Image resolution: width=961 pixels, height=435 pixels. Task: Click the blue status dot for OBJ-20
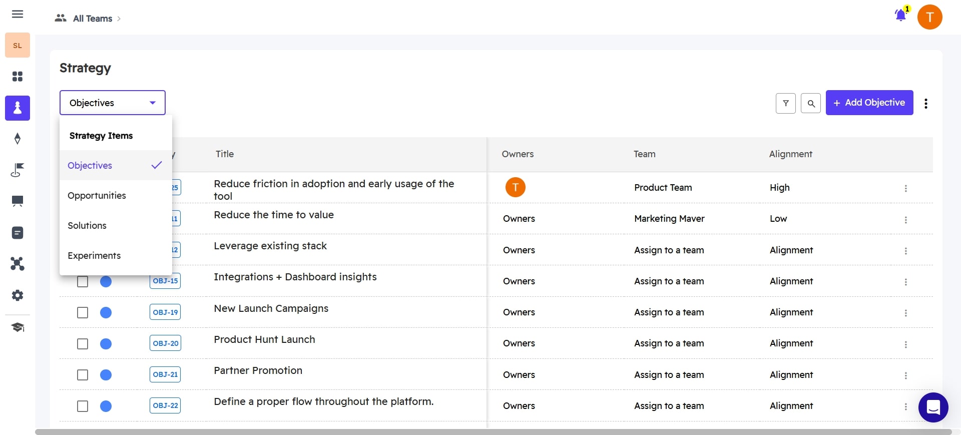(106, 344)
